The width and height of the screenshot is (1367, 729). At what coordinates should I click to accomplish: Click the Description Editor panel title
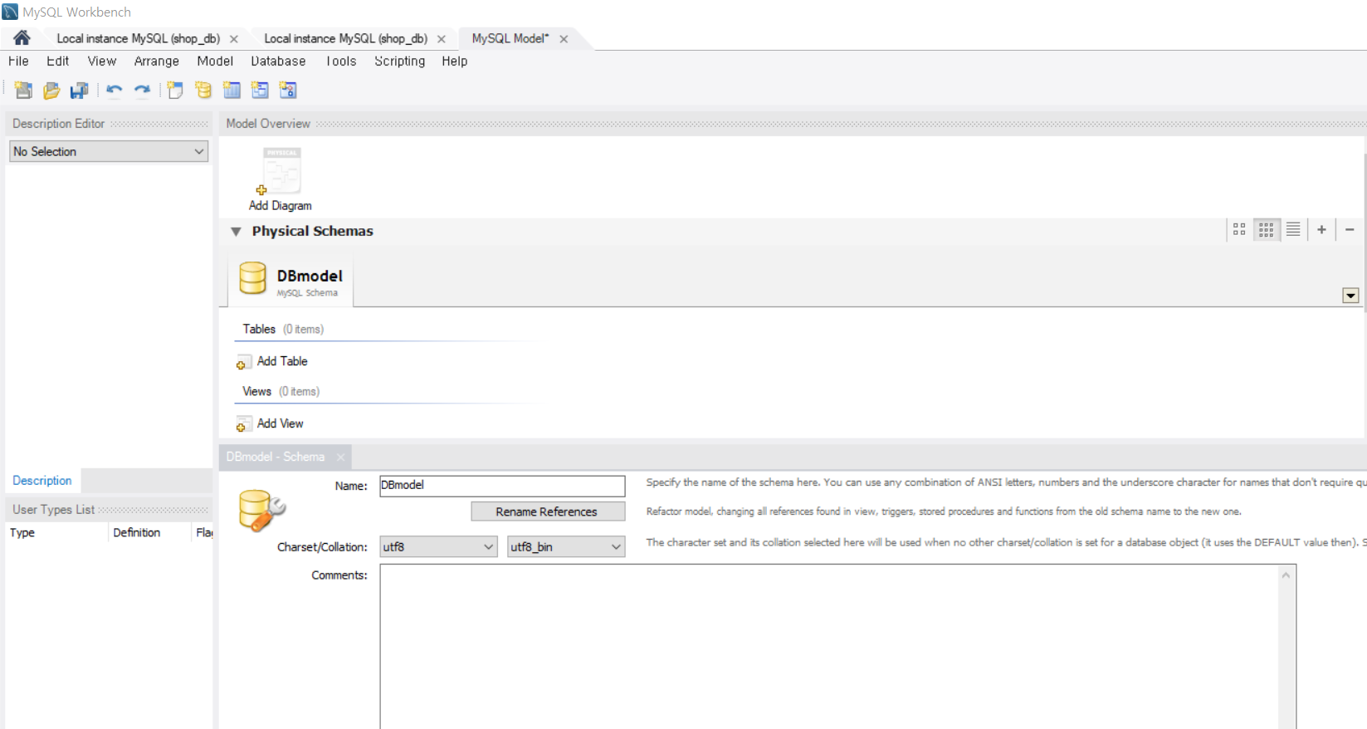pos(58,124)
